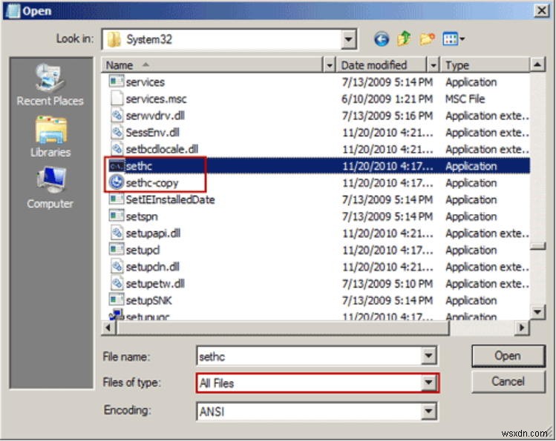Select the serwvdrv.dll file icon
The width and height of the screenshot is (556, 441).
tap(117, 116)
